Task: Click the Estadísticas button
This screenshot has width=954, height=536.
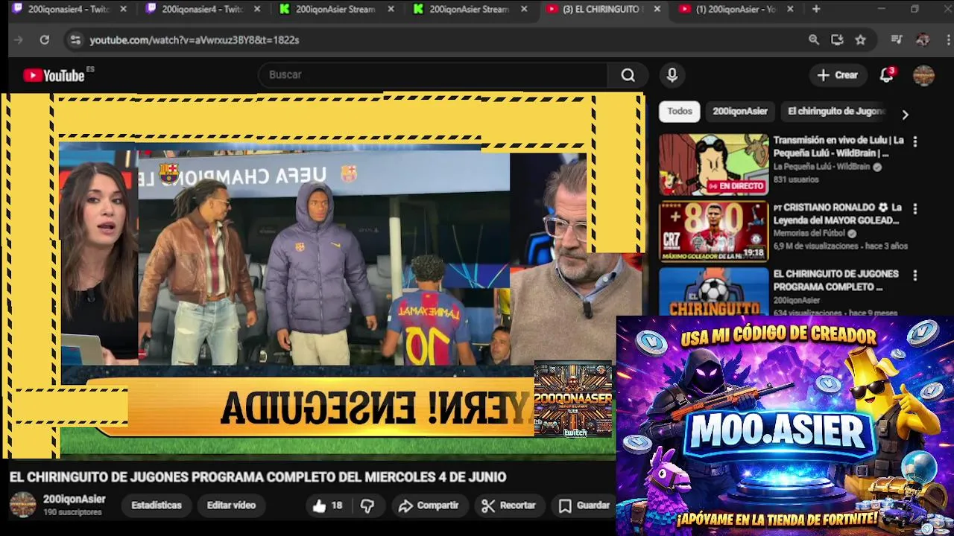Action: (157, 505)
